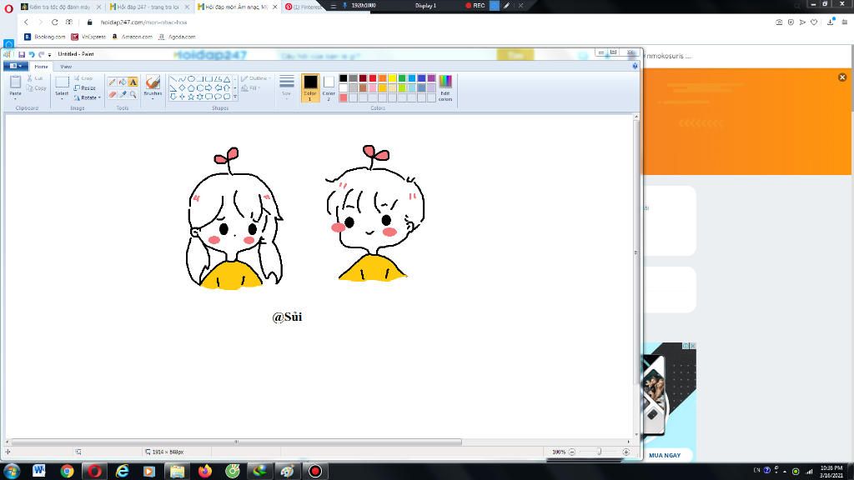Select the Fill with color bucket tool
The image size is (854, 480).
click(123, 82)
